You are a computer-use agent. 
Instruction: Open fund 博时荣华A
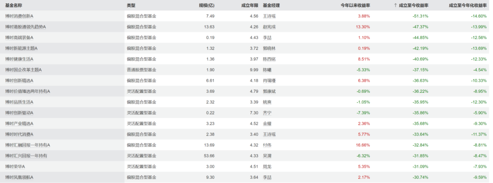pyautogui.click(x=15, y=167)
